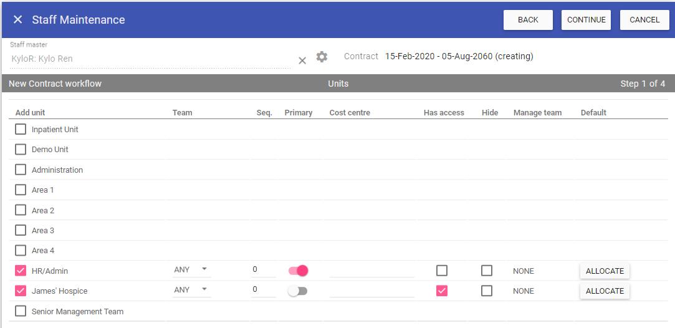Select the Demo Unit checkbox
The height and width of the screenshot is (328, 675).
(x=21, y=150)
